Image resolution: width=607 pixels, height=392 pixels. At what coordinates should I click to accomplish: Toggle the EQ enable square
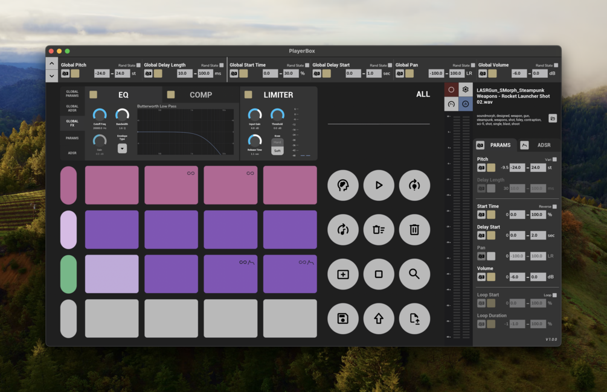(x=93, y=95)
